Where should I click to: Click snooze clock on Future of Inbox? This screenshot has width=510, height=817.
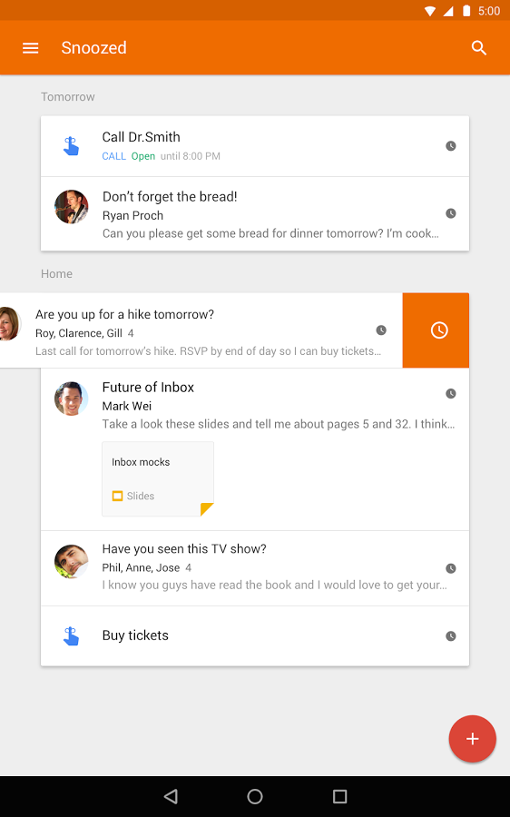click(x=451, y=393)
